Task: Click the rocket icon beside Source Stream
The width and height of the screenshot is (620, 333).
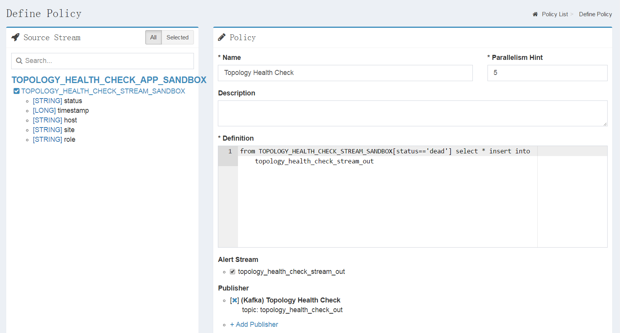Action: coord(15,37)
